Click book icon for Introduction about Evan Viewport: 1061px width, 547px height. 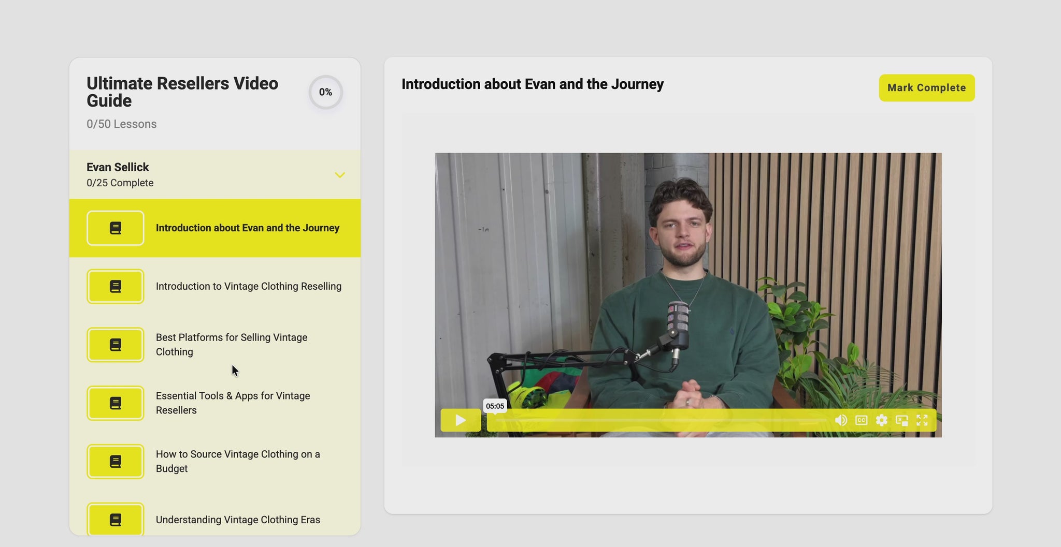click(116, 228)
